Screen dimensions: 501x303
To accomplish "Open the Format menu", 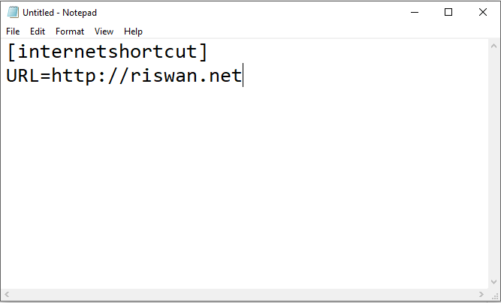I will (x=70, y=31).
